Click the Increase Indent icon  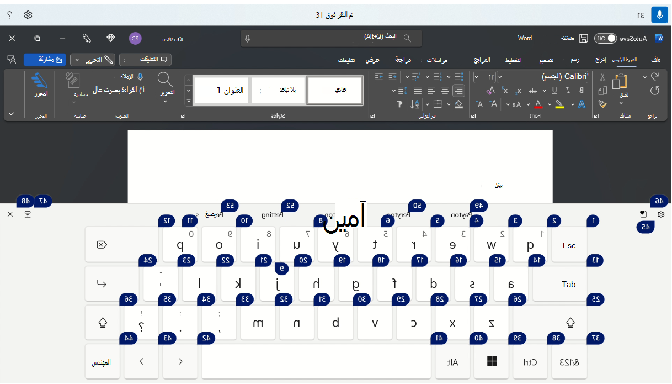[x=379, y=76]
